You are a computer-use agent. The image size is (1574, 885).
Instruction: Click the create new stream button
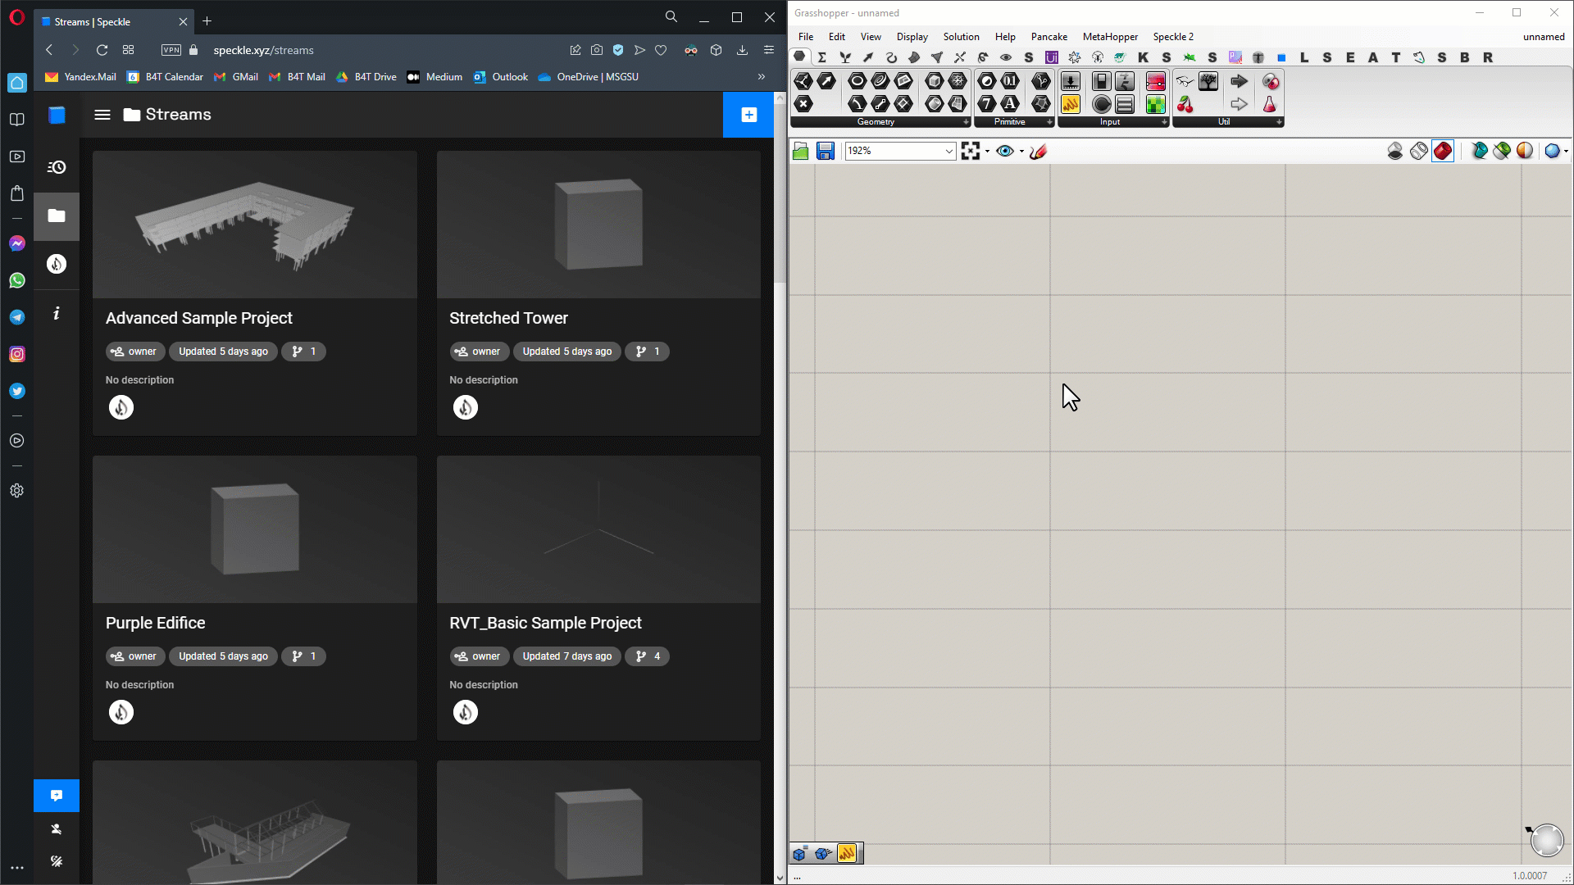click(x=748, y=115)
